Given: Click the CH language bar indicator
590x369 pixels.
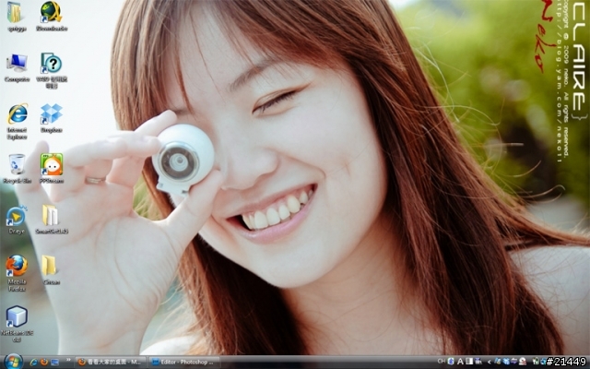Looking at the screenshot, I should (x=442, y=362).
